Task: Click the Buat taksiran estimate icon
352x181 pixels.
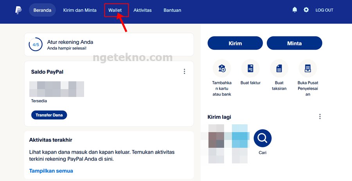Action: [279, 68]
